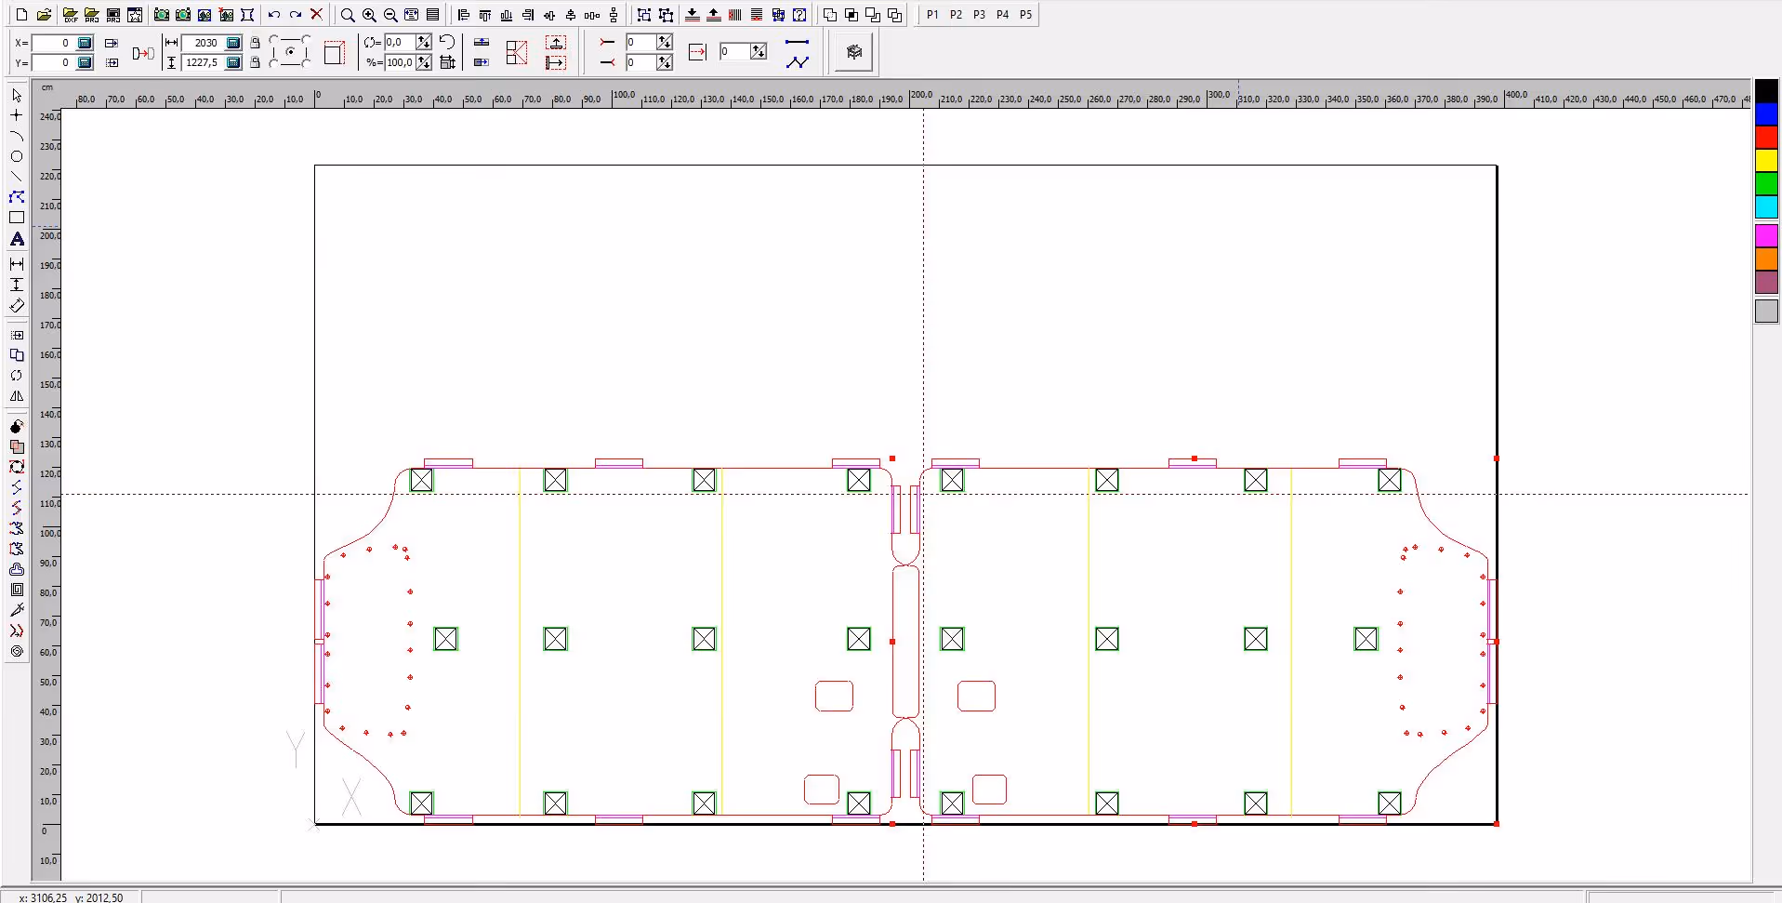Create a new document
This screenshot has height=903, width=1782.
coord(22,15)
